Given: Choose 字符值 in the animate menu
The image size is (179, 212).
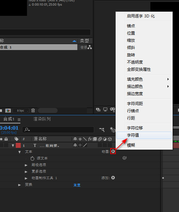Looking at the screenshot, I should coord(144,135).
